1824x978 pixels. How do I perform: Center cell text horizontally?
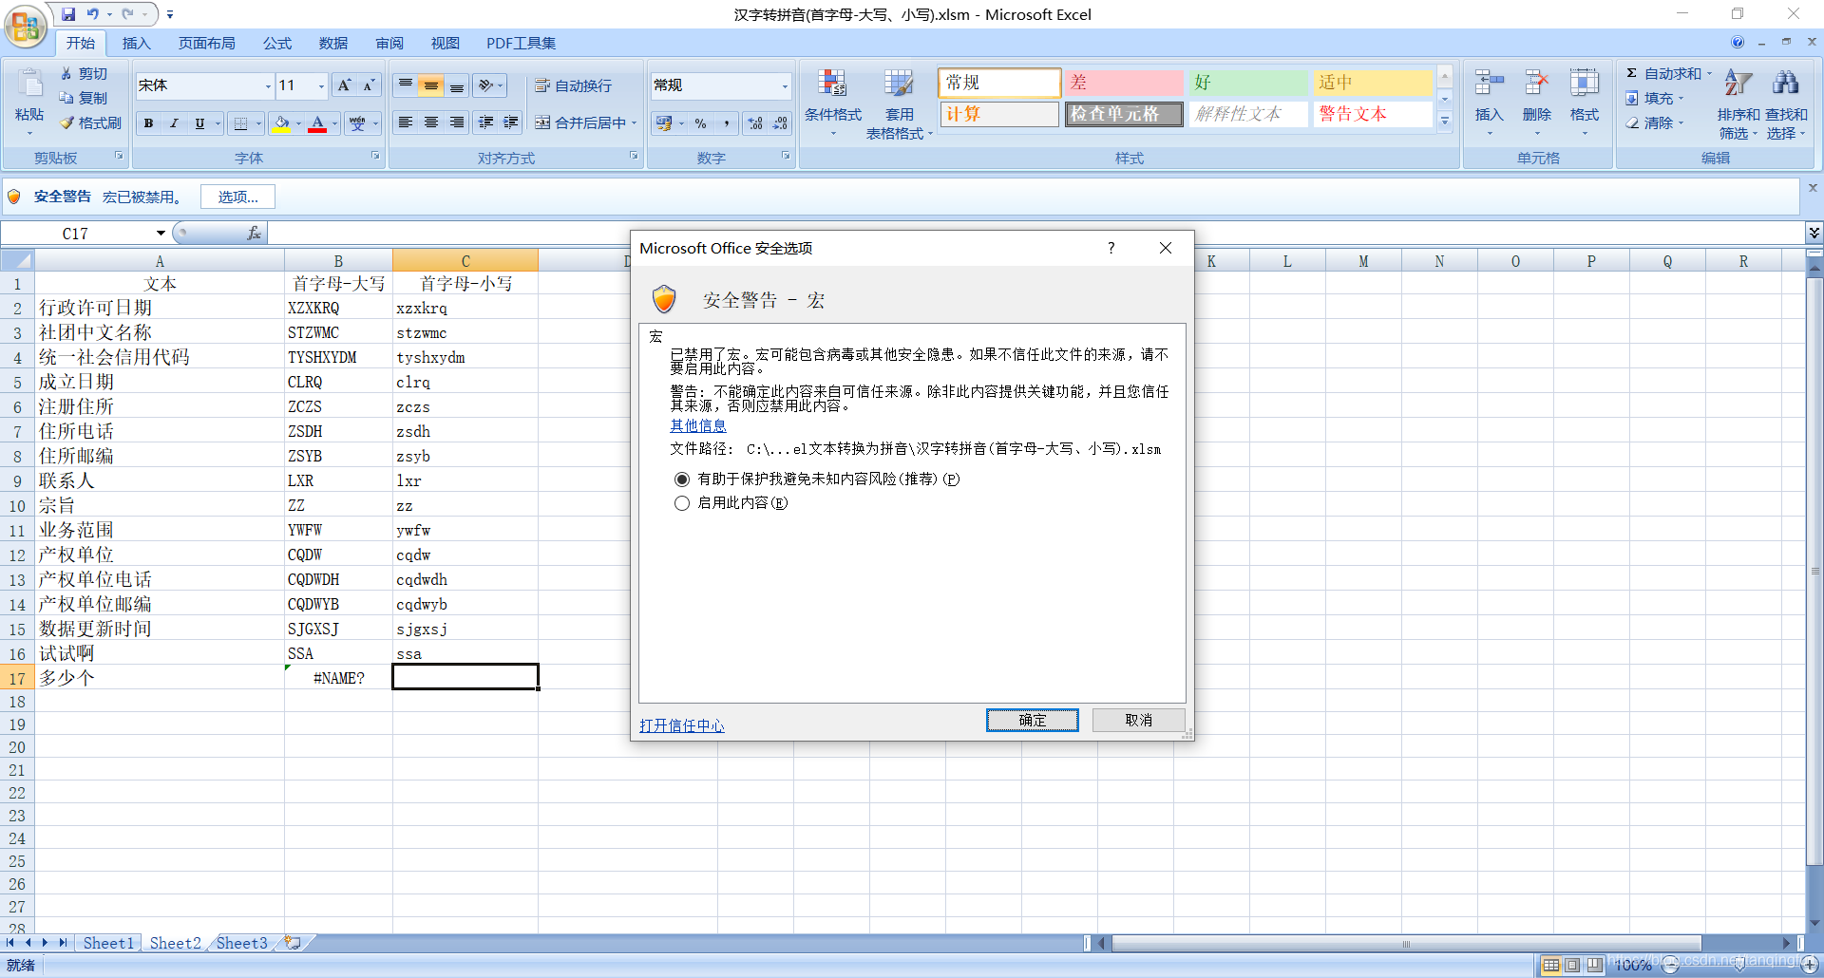(x=431, y=122)
